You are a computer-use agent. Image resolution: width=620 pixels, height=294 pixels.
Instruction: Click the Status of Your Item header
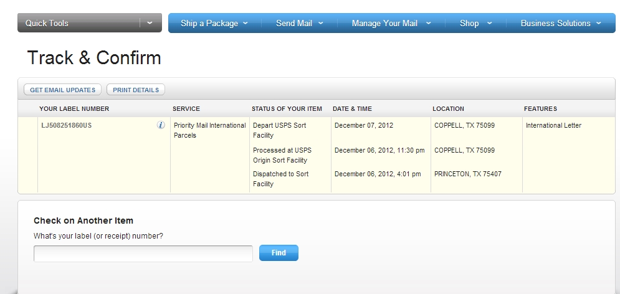[287, 108]
